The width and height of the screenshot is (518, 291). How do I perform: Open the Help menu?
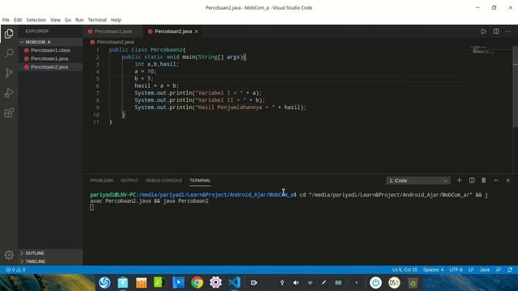point(116,19)
